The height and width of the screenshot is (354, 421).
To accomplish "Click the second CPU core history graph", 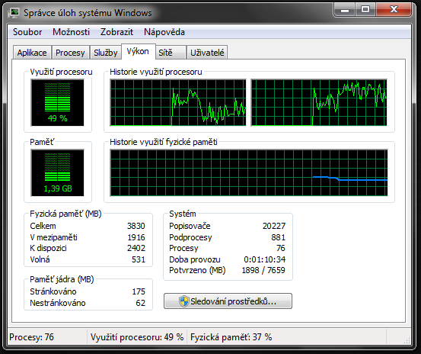I will [x=319, y=102].
